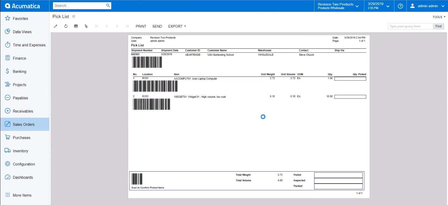Viewport: 448px width, 205px height.
Task: Click the Find button
Action: tap(438, 26)
